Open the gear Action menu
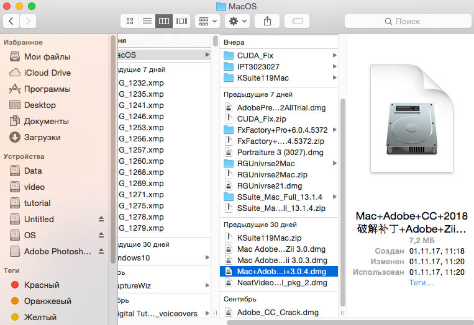474x325 pixels. click(x=237, y=21)
